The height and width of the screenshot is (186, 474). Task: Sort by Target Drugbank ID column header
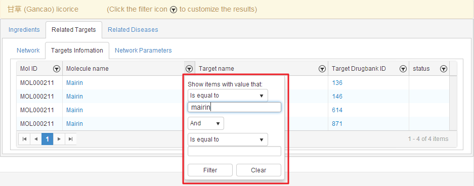(x=359, y=69)
